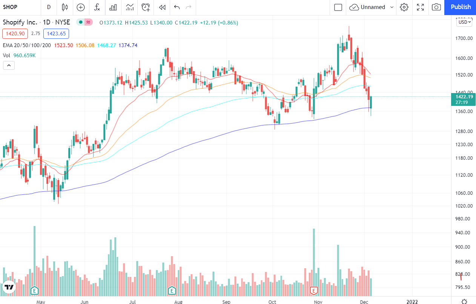The width and height of the screenshot is (476, 304).
Task: Open the red earnings marker near November
Action: (314, 290)
